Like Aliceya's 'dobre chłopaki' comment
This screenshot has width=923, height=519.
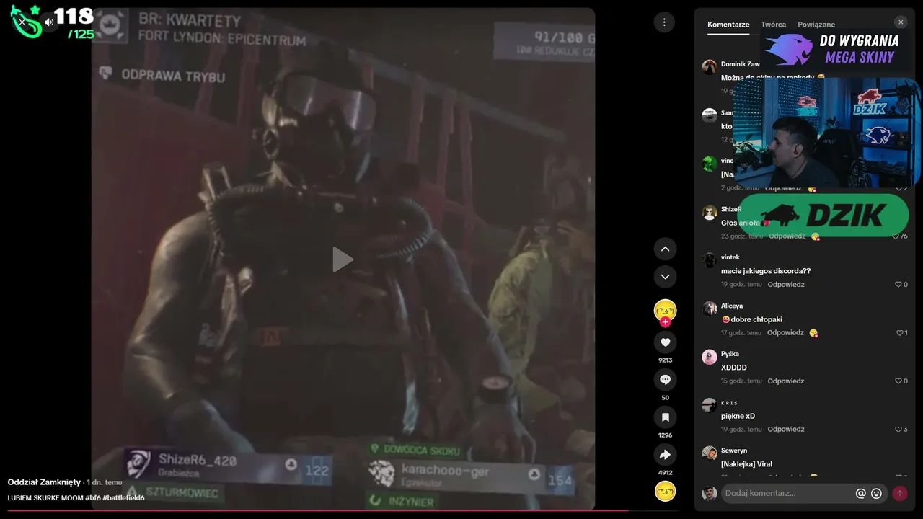point(898,333)
